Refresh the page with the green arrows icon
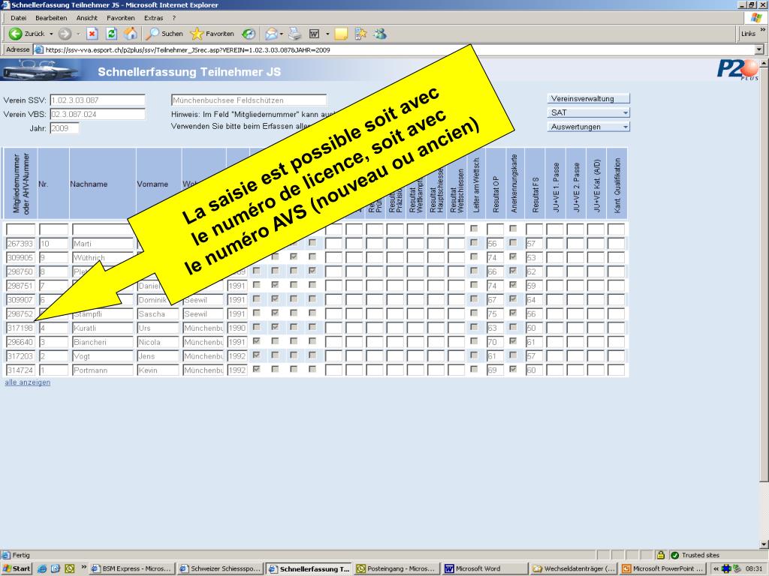The height and width of the screenshot is (576, 769). [111, 34]
